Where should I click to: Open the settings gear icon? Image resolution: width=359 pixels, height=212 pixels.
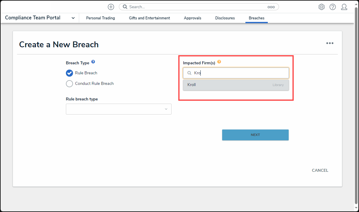click(x=321, y=7)
